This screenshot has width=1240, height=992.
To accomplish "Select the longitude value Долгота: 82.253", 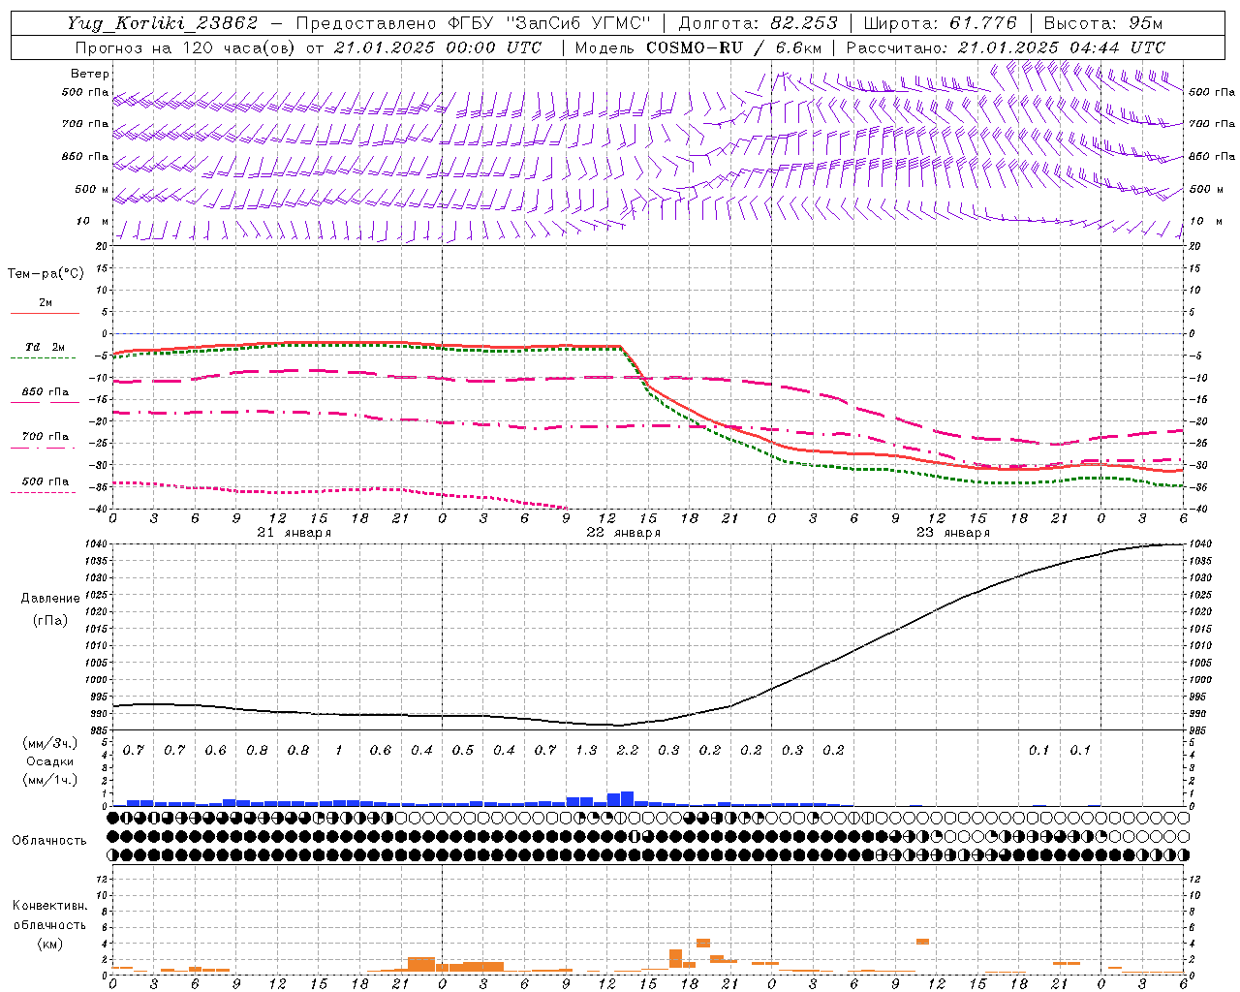I will [x=758, y=23].
